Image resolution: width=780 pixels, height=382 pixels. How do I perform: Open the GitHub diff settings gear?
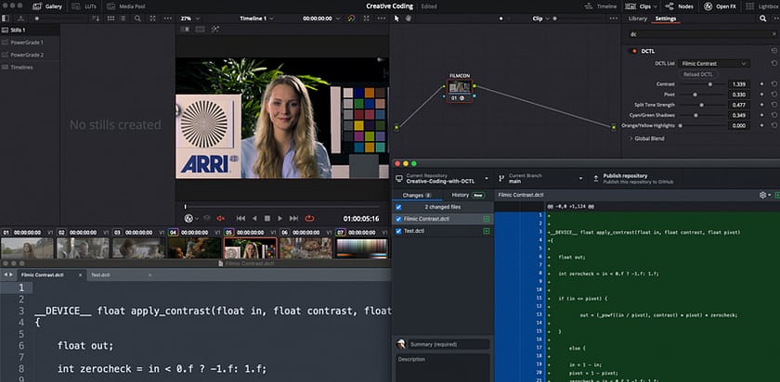pyautogui.click(x=764, y=196)
